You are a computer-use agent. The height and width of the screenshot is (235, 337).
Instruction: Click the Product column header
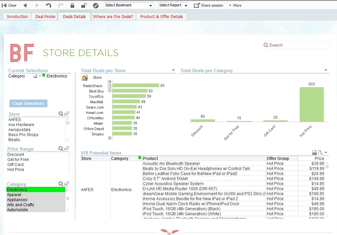(x=204, y=159)
